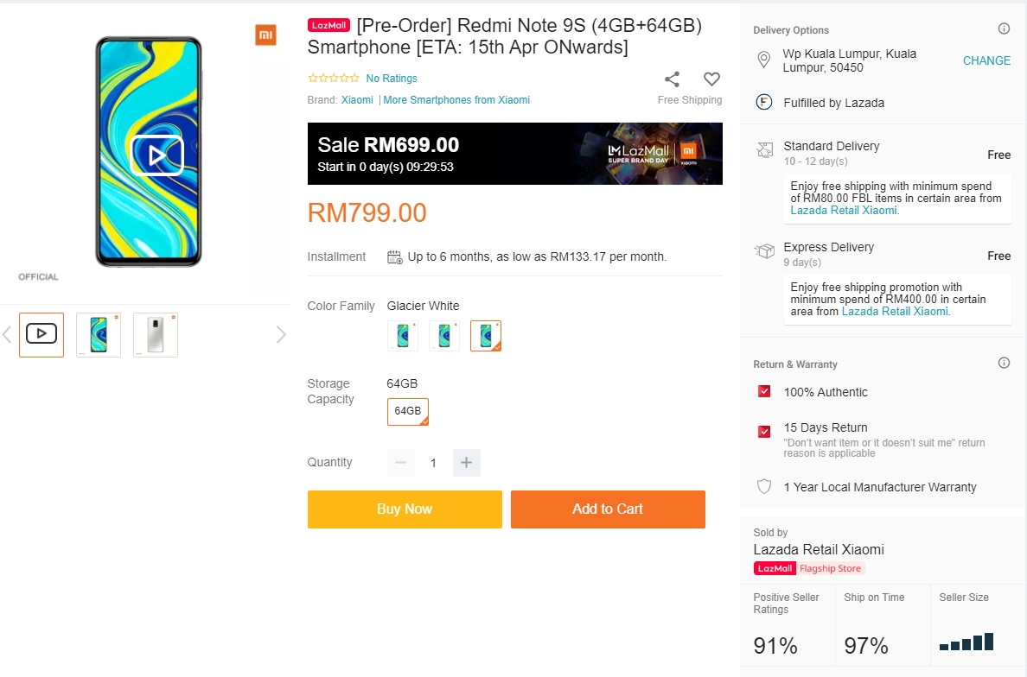The height and width of the screenshot is (677, 1027).
Task: Select the 64GB storage capacity option
Action: point(408,412)
